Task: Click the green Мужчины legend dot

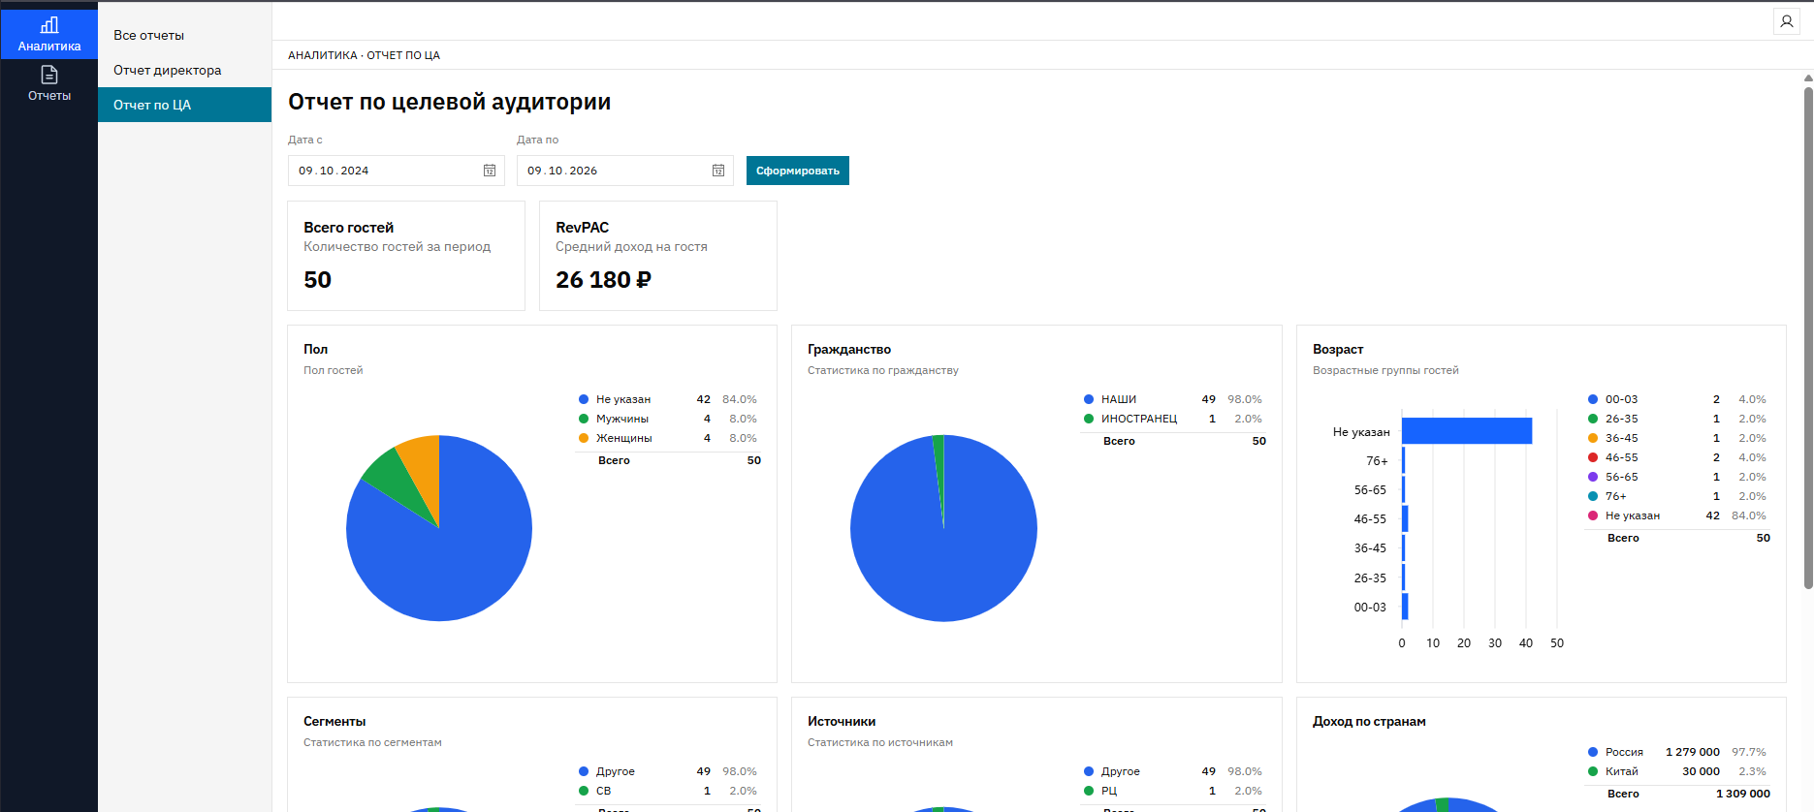Action: (584, 419)
